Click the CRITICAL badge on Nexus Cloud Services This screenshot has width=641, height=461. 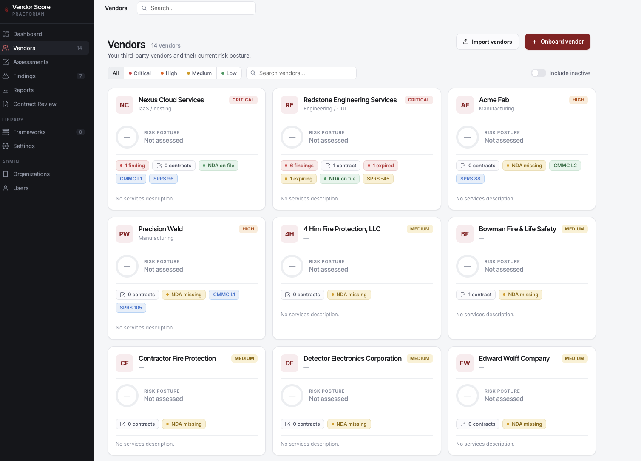coord(243,100)
